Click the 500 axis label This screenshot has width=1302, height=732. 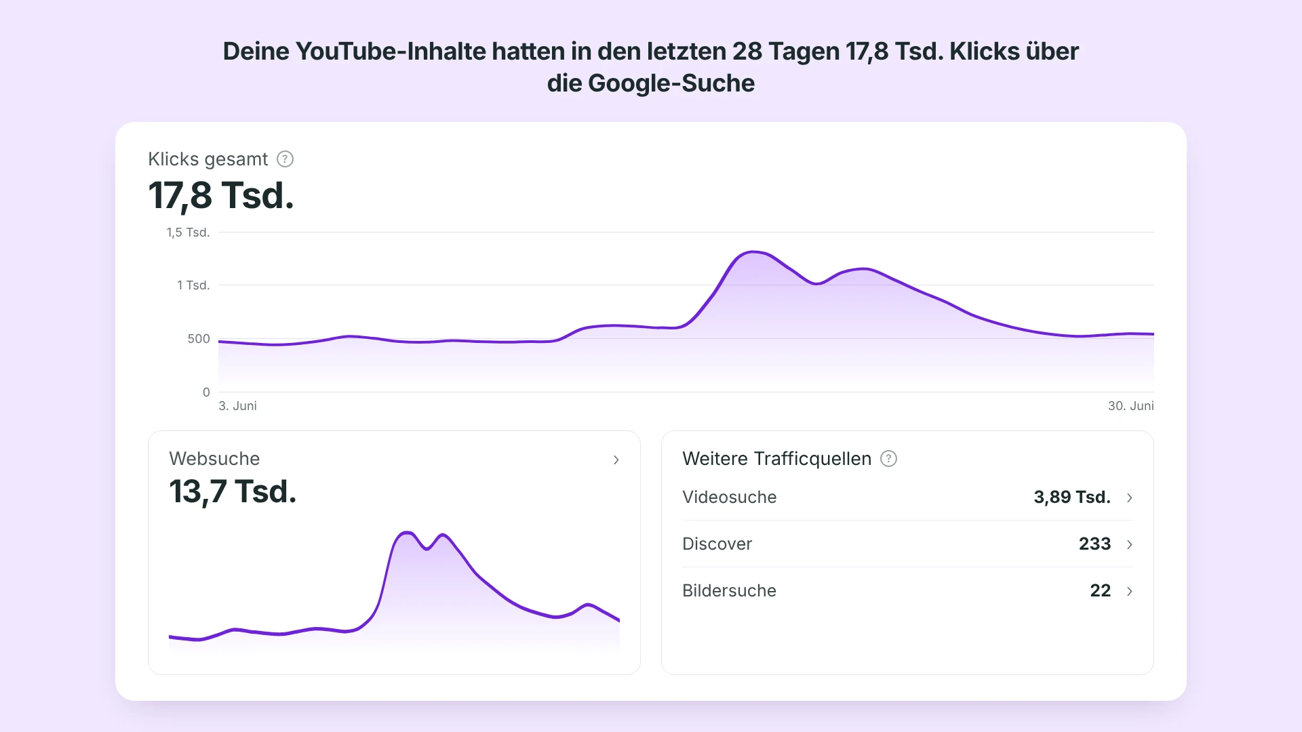coord(199,339)
